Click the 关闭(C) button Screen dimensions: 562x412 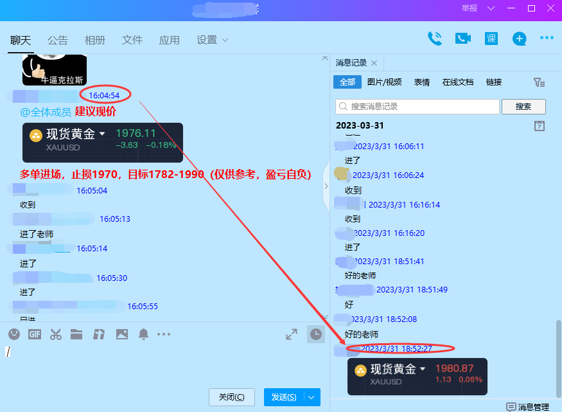pos(231,397)
